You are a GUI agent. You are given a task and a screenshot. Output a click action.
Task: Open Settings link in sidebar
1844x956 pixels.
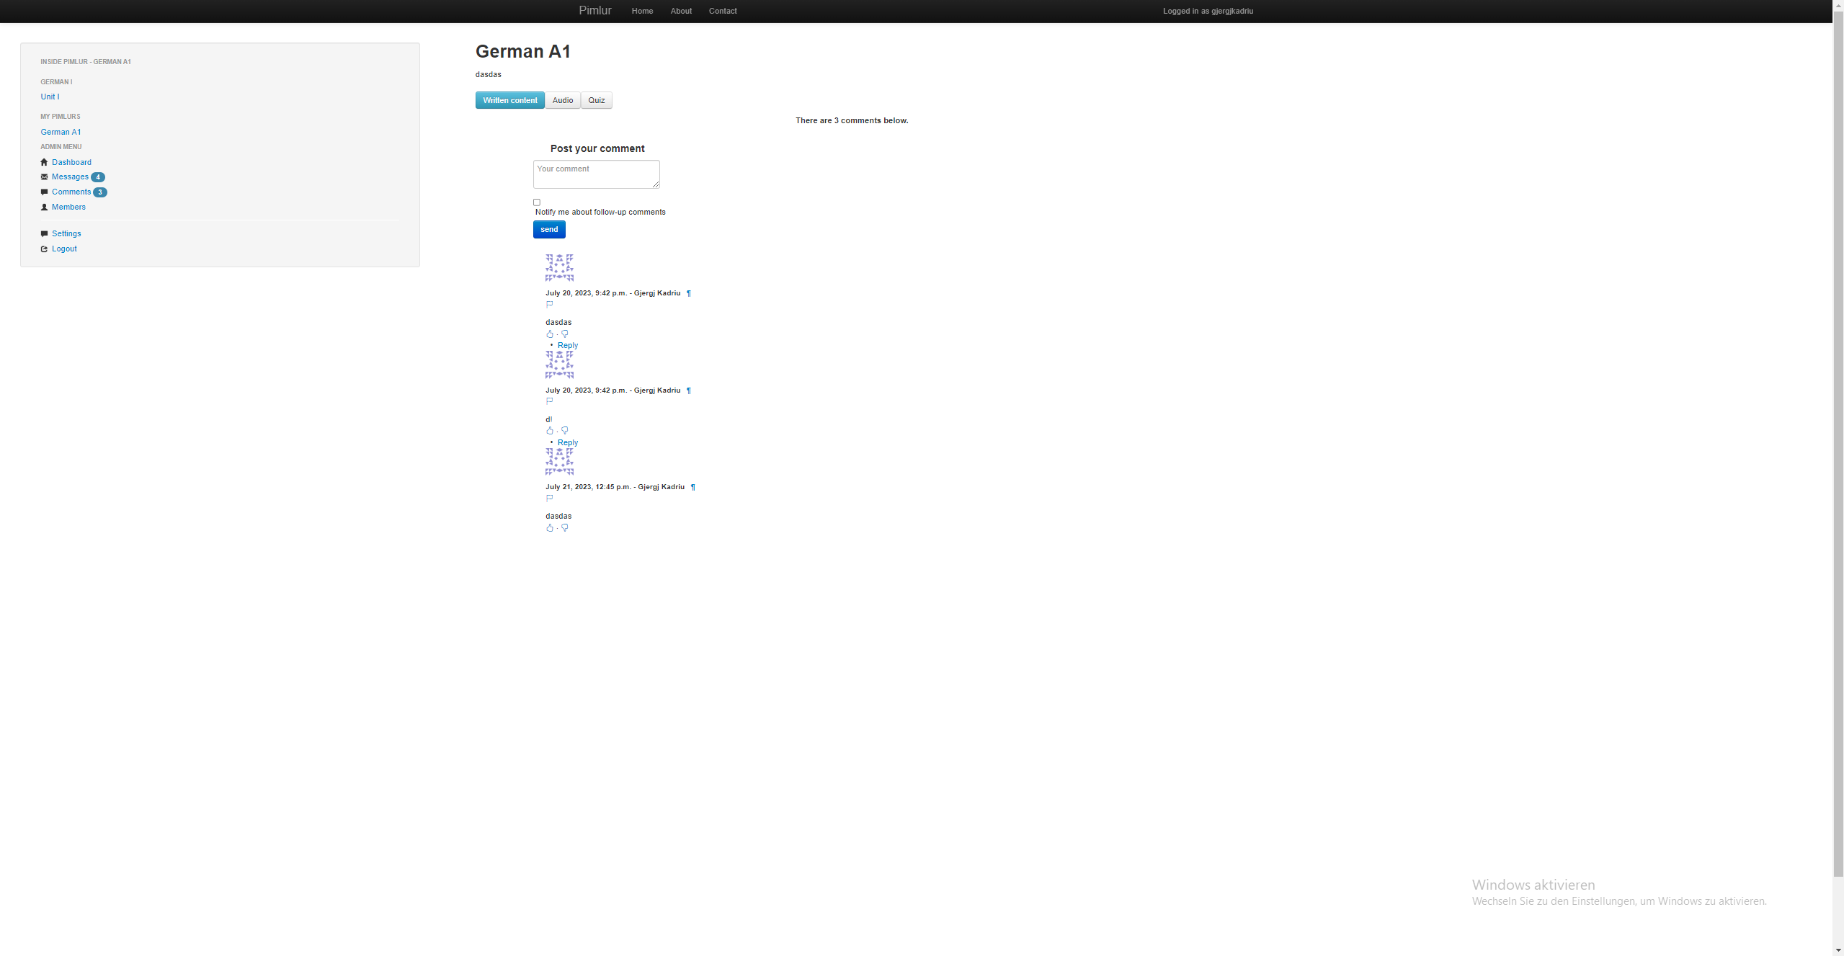(66, 233)
